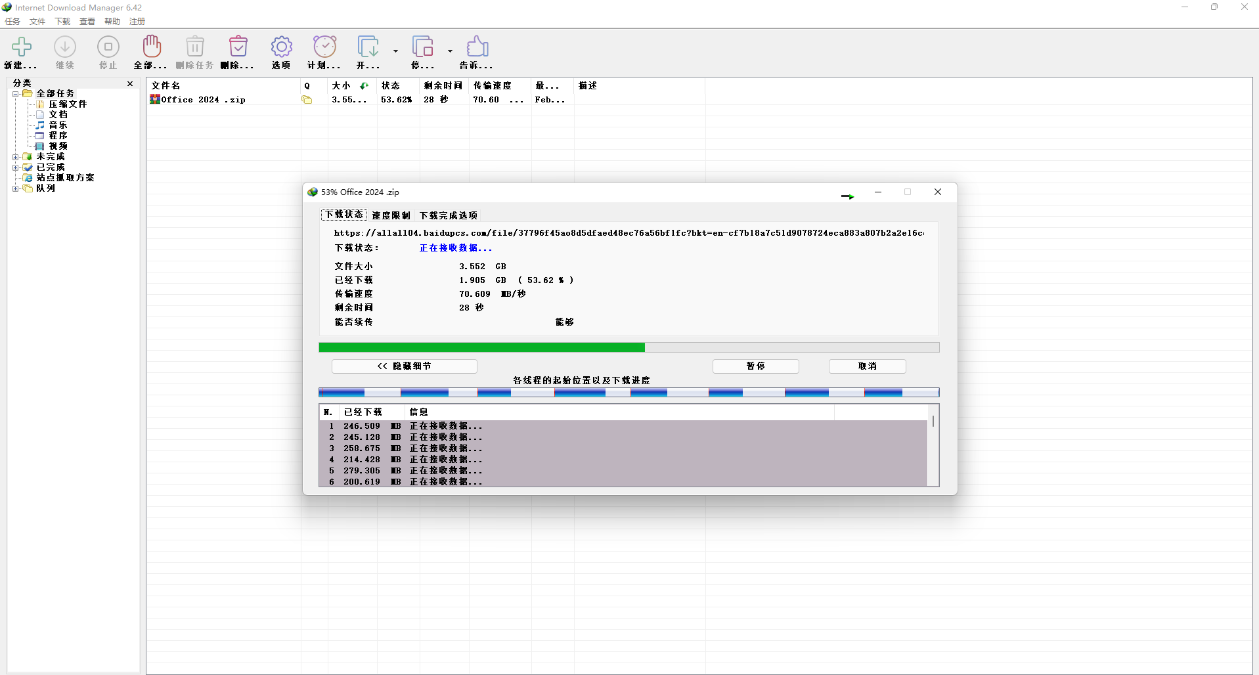Click the 告诉 thumbs-up icon
1259x675 pixels.
tap(477, 46)
